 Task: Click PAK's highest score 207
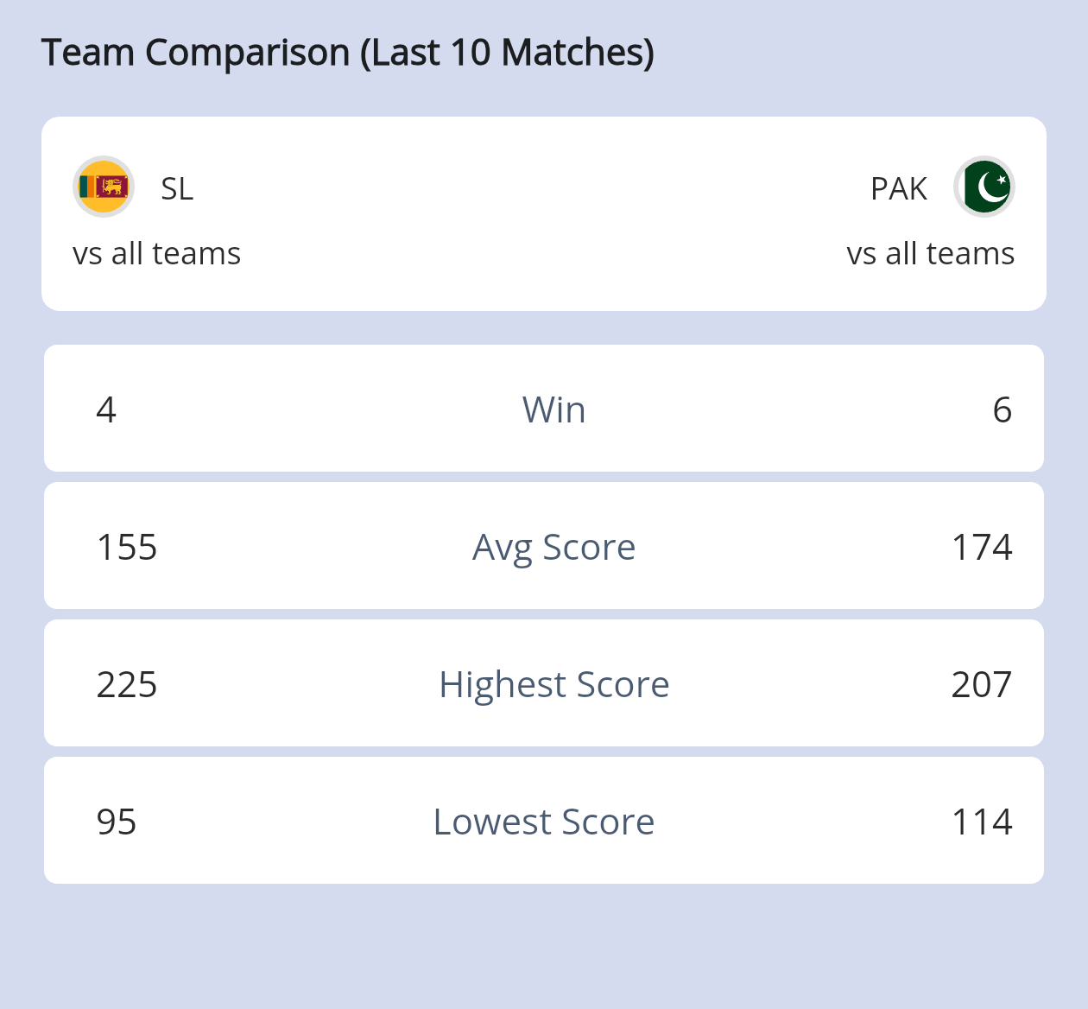982,684
